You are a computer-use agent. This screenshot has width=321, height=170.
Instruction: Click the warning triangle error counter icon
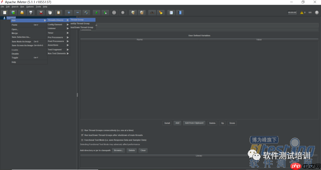[x=301, y=12]
